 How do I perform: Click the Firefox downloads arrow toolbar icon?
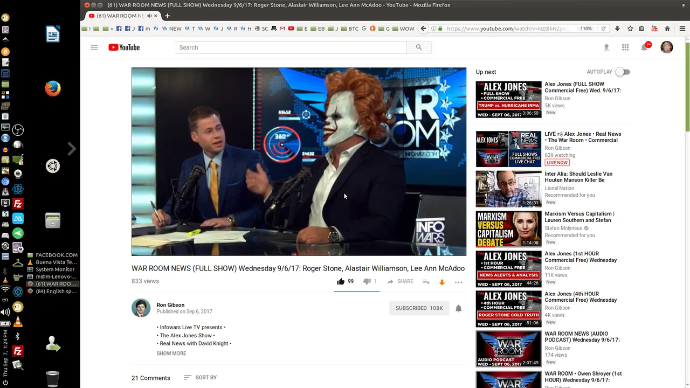click(x=617, y=29)
